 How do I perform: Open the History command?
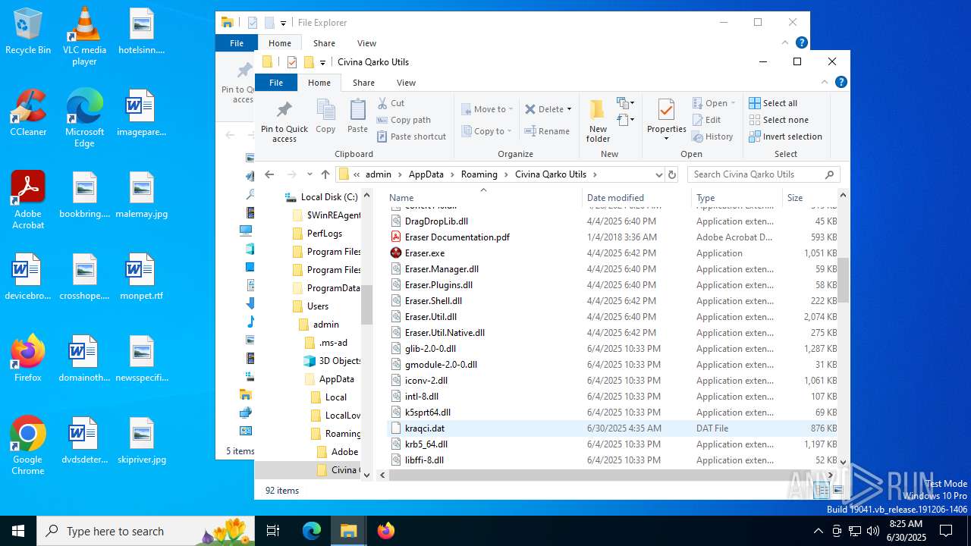click(x=712, y=136)
